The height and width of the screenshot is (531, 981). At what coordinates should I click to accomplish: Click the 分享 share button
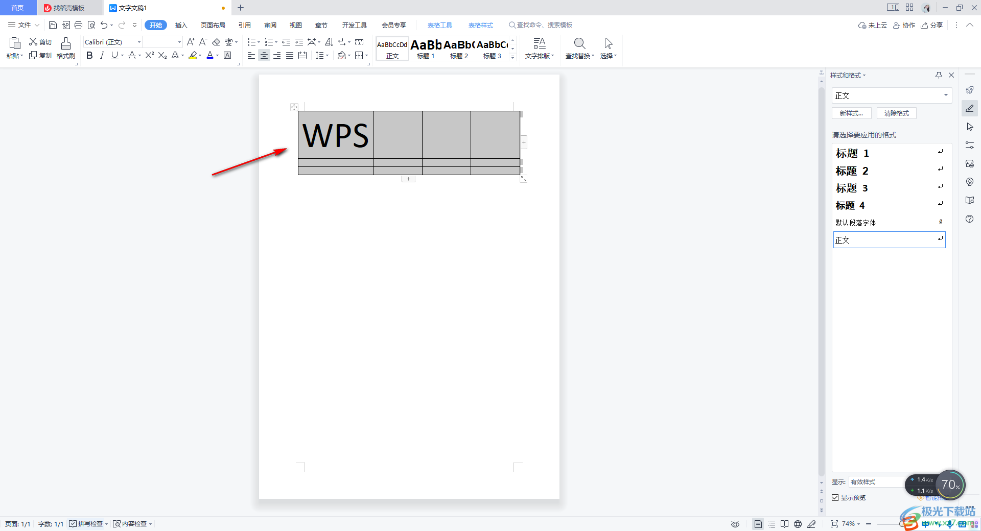tap(932, 25)
